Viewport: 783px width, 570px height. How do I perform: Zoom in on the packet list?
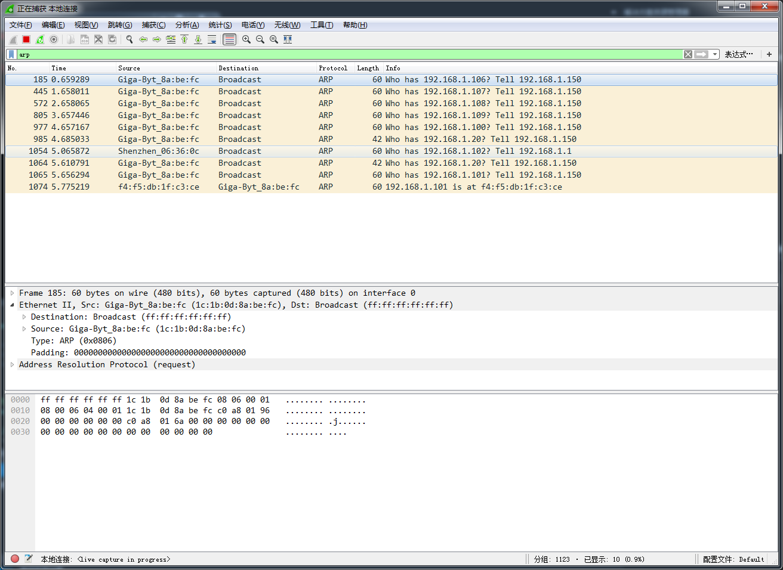[x=246, y=39]
